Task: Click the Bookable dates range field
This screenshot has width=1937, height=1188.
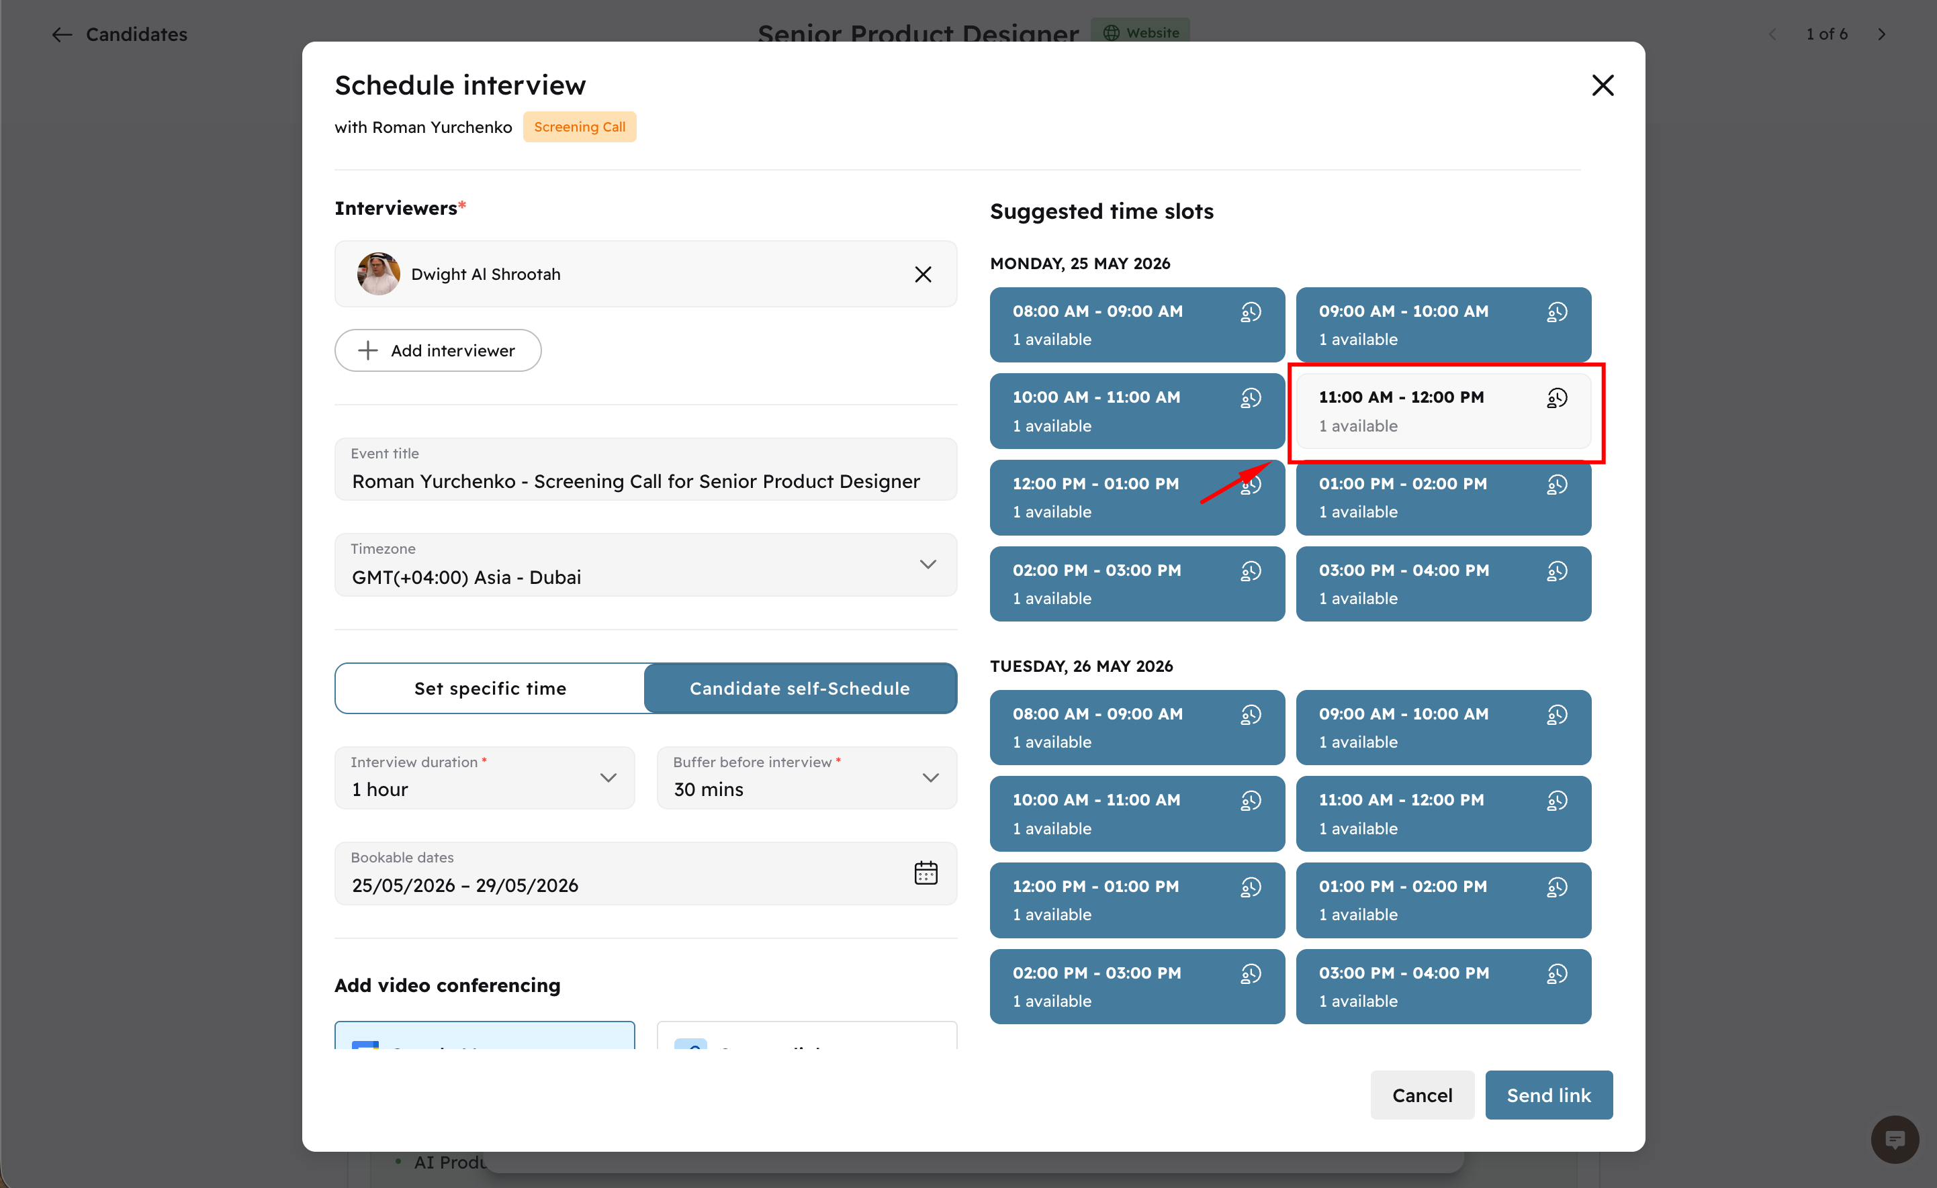Action: [645, 874]
